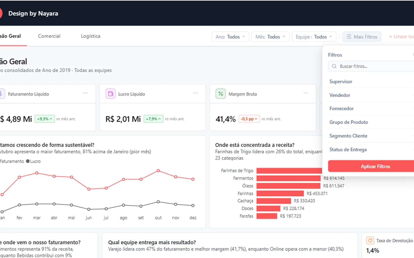Click the -0,3 pp change badge
Viewport: 414px width, 258px height.
tap(249, 119)
